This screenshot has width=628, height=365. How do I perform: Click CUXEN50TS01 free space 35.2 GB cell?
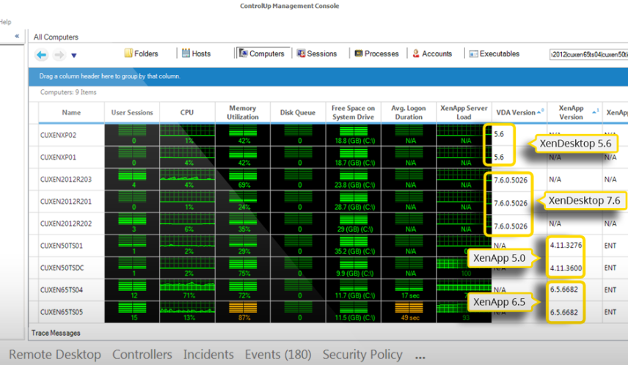[354, 246]
